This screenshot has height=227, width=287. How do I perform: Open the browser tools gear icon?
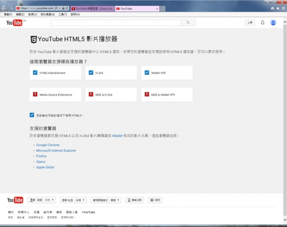283,8
